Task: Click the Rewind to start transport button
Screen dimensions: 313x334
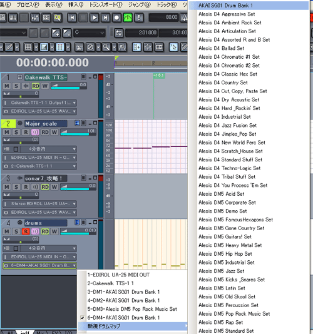Action: pyautogui.click(x=72, y=18)
